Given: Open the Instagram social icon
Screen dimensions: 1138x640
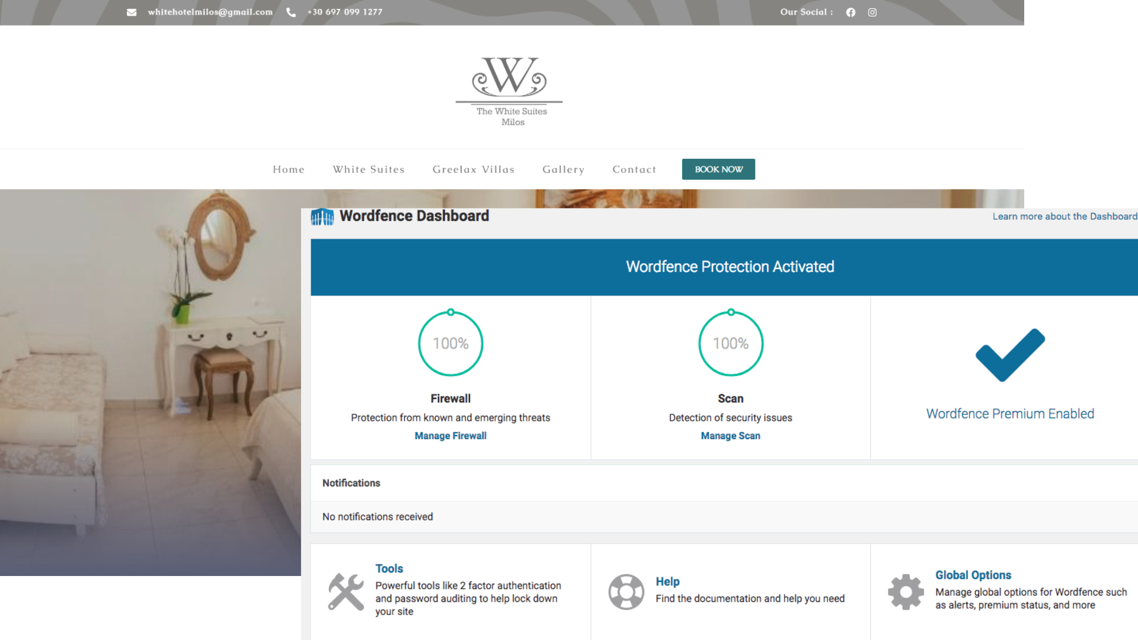Looking at the screenshot, I should pos(872,12).
